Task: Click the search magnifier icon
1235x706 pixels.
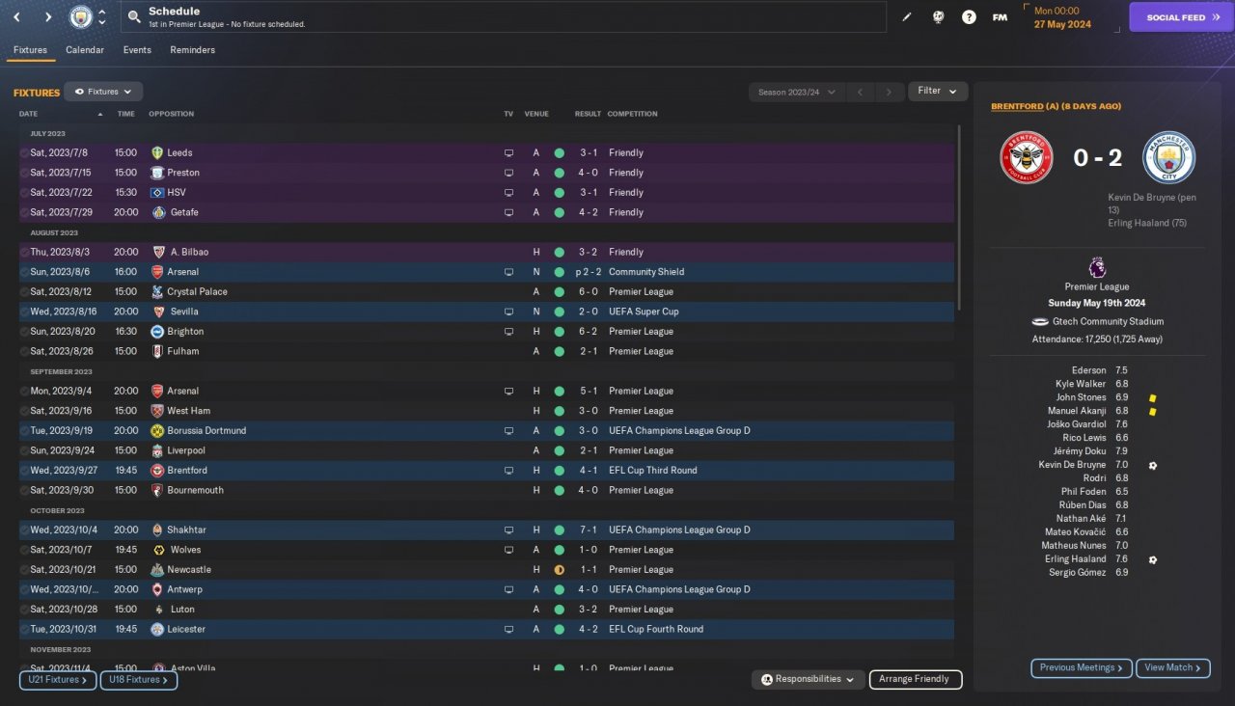Action: (134, 16)
